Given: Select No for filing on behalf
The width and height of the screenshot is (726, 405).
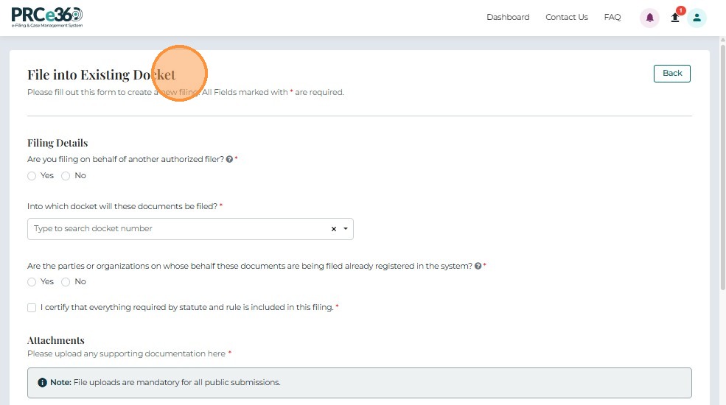Looking at the screenshot, I should coord(66,176).
